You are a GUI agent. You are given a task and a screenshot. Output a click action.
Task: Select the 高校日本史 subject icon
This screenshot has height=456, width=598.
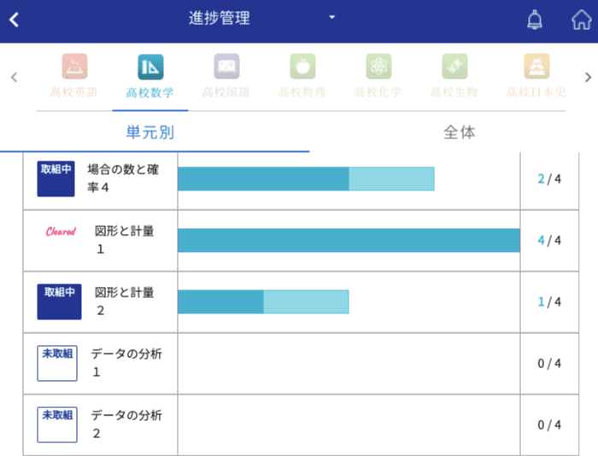(x=536, y=67)
